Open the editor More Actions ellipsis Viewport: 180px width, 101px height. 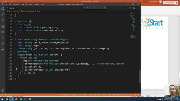click(138, 8)
